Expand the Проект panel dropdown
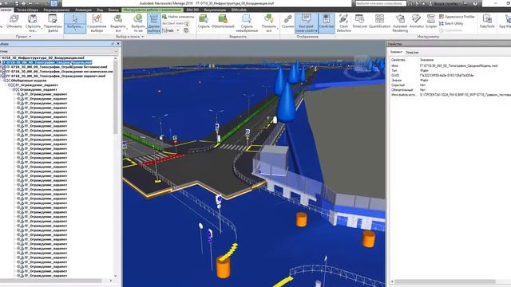This screenshot has height=287, width=511. 23,37
